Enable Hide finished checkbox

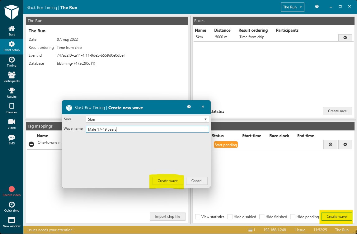click(262, 217)
